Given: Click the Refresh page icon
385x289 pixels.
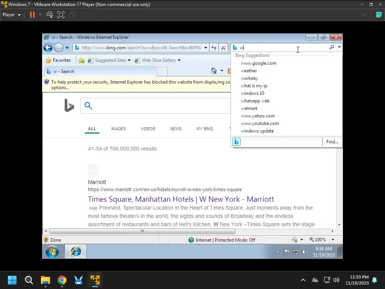Looking at the screenshot, I should pos(214,48).
